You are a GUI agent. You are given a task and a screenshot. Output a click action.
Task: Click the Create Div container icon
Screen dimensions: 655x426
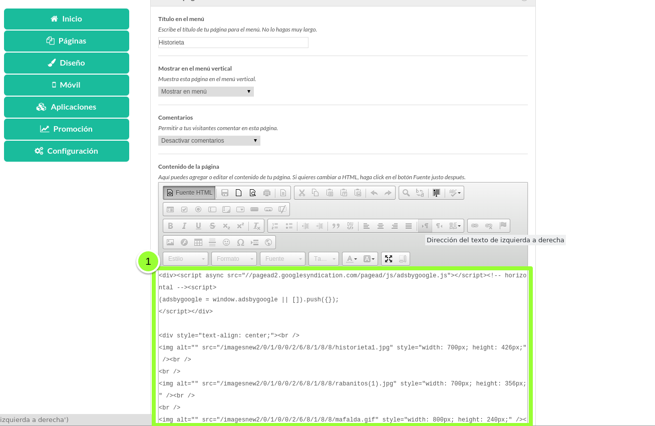(350, 226)
